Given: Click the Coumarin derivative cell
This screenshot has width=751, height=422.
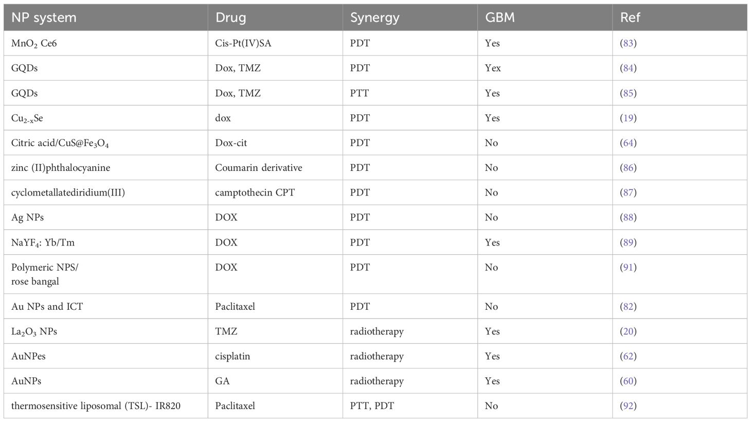Looking at the screenshot, I should click(x=258, y=167).
